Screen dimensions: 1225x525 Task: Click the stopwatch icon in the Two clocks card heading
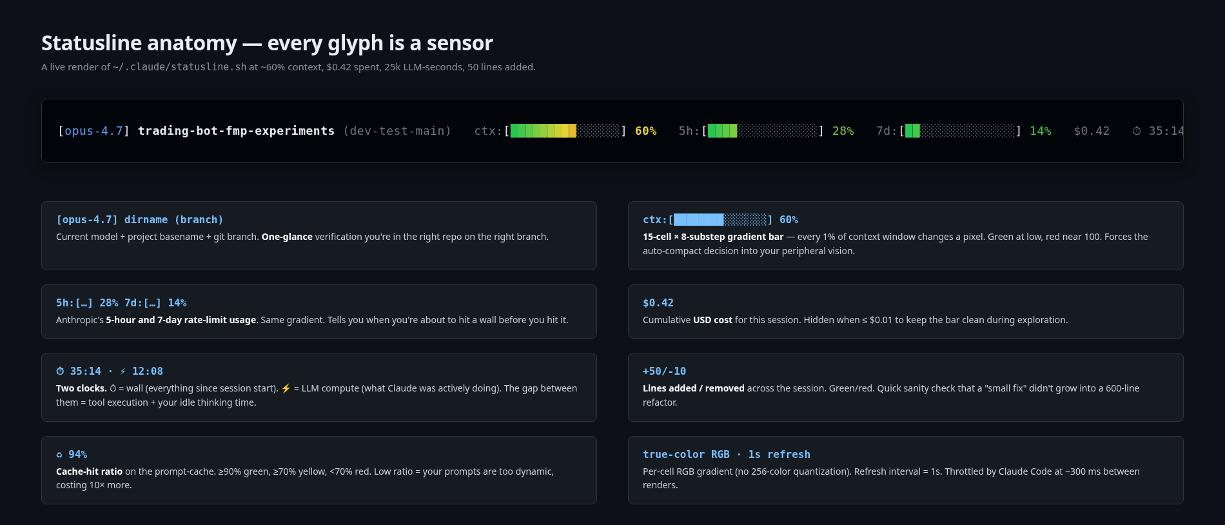point(60,371)
